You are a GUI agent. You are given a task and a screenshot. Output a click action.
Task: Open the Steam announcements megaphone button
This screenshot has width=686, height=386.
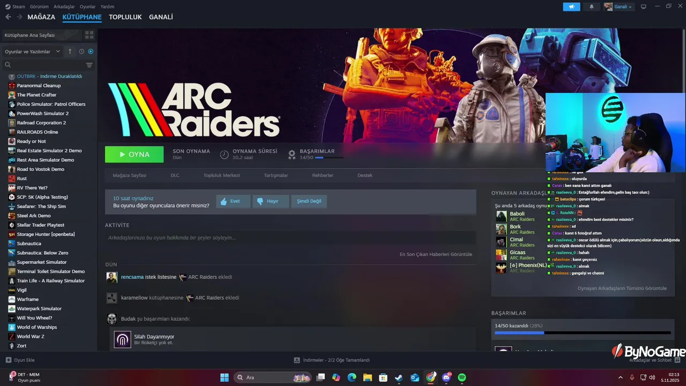coord(571,6)
